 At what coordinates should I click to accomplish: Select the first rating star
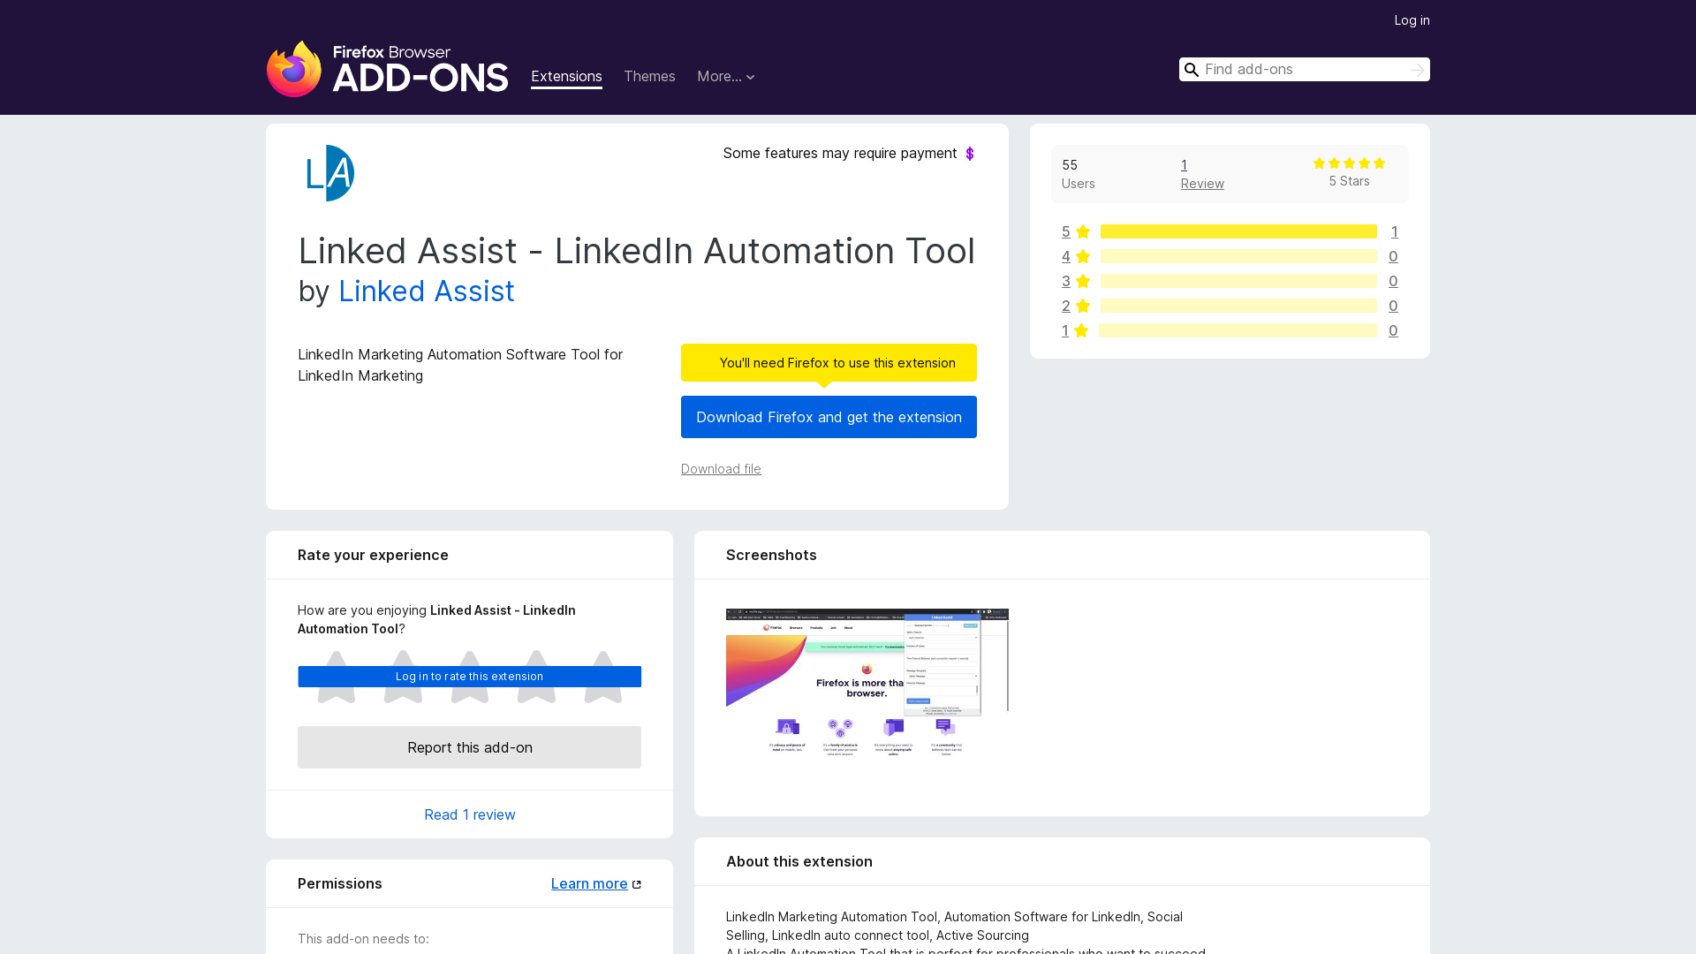click(x=337, y=677)
